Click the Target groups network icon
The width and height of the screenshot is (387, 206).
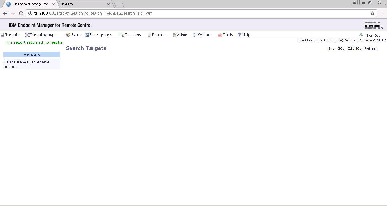pyautogui.click(x=27, y=35)
